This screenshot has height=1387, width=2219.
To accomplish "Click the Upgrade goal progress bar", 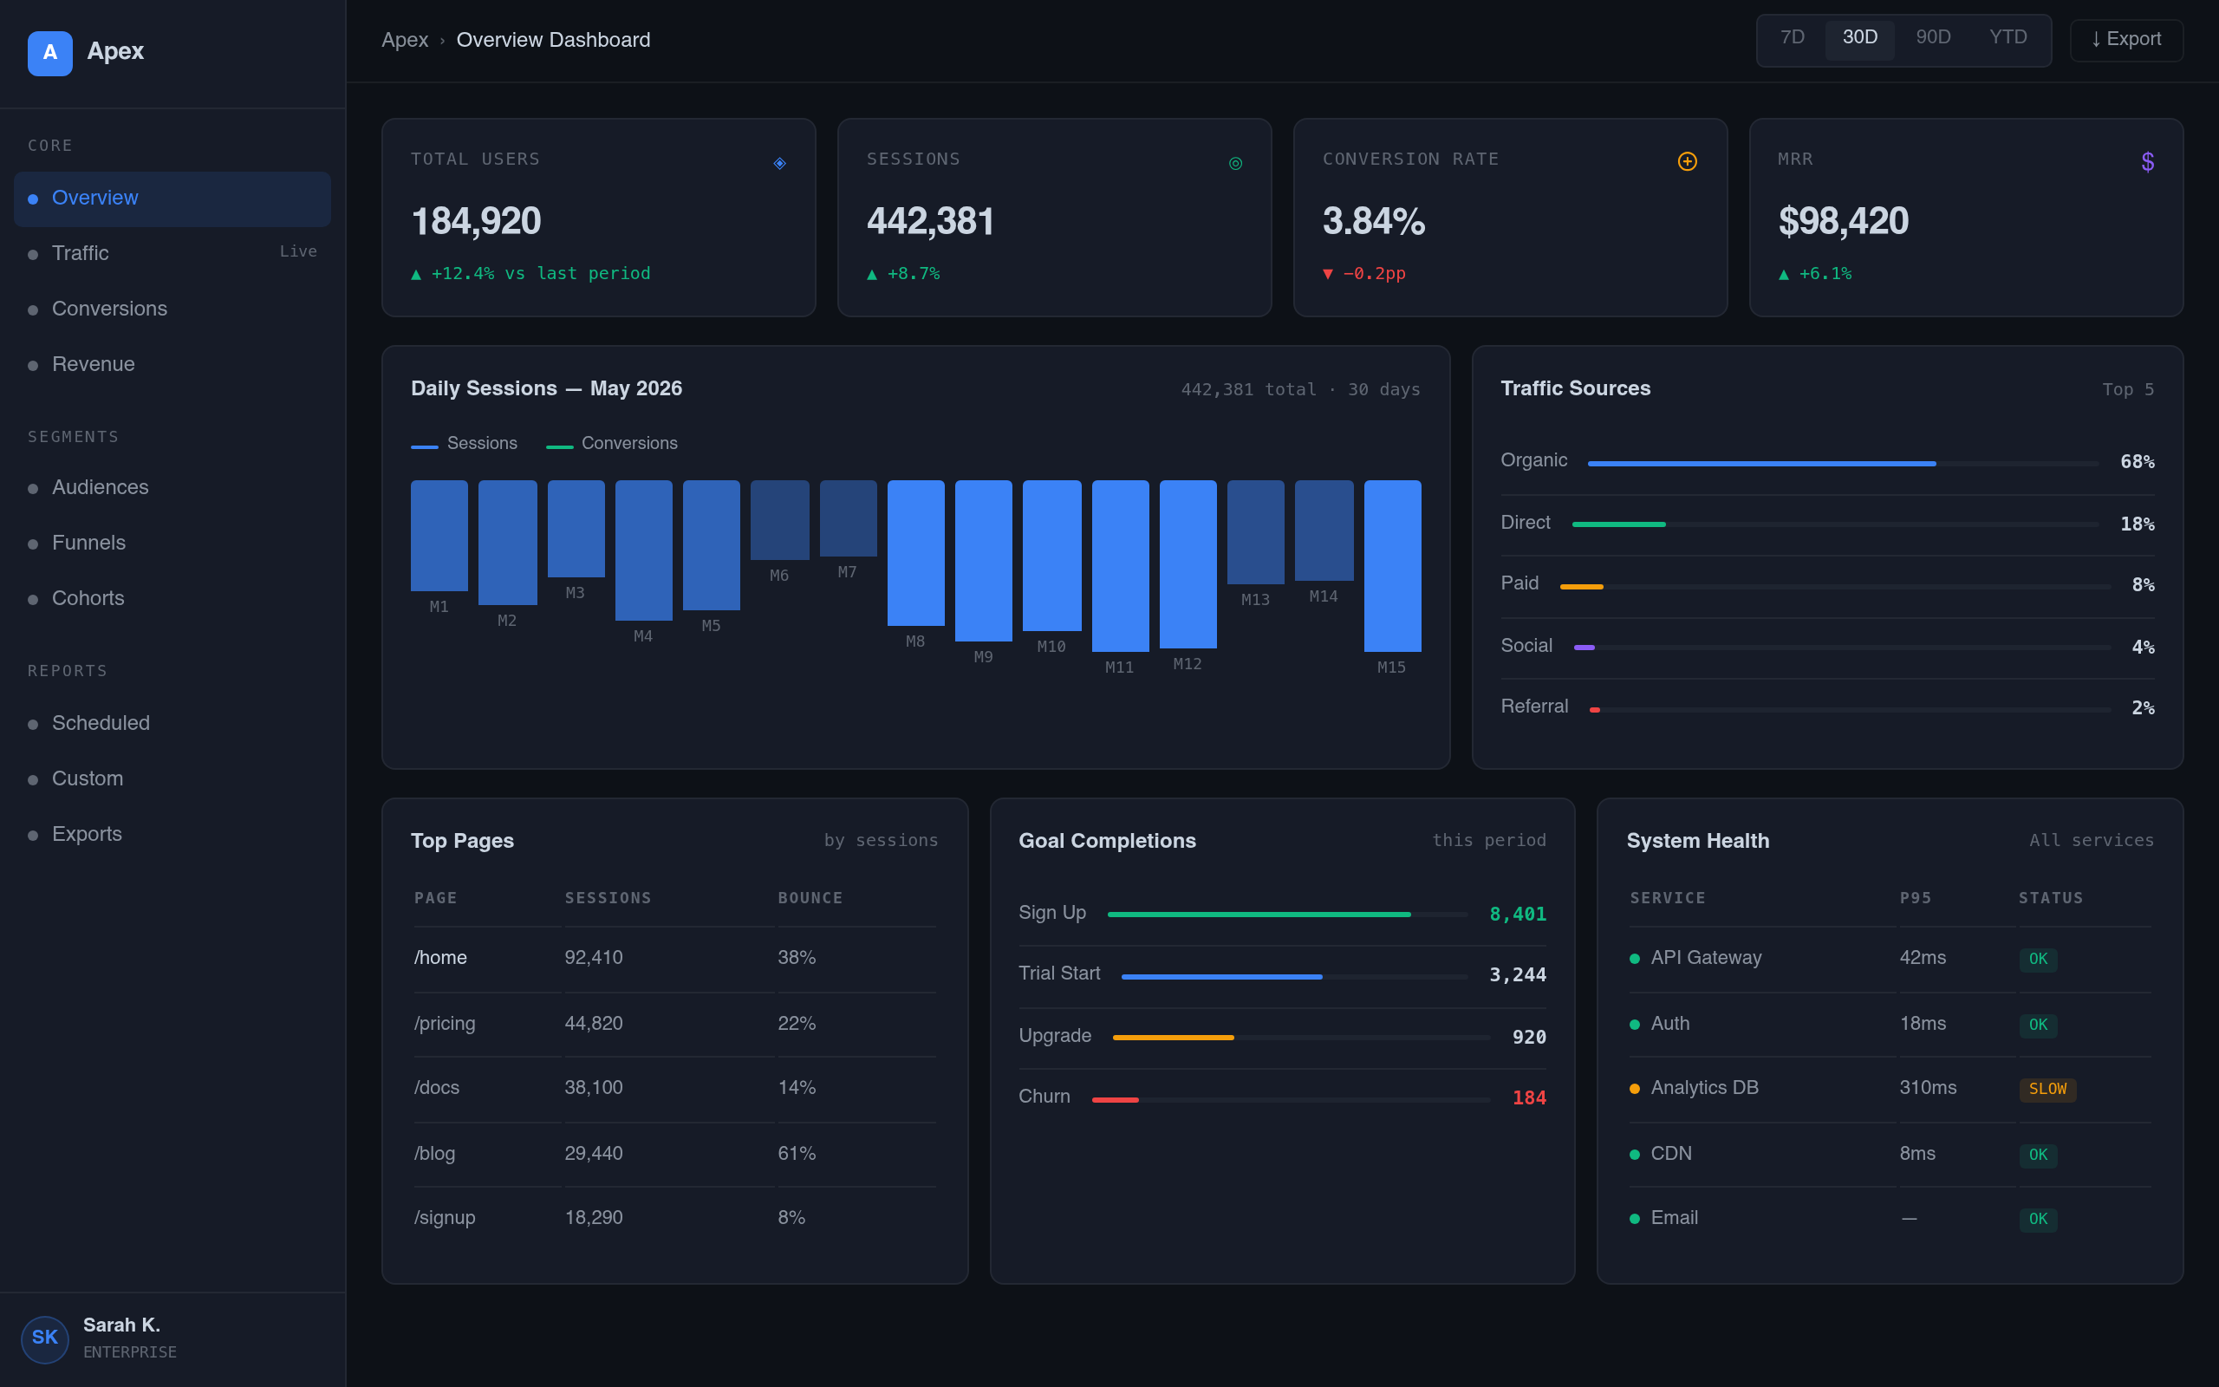I will 1301,1038.
